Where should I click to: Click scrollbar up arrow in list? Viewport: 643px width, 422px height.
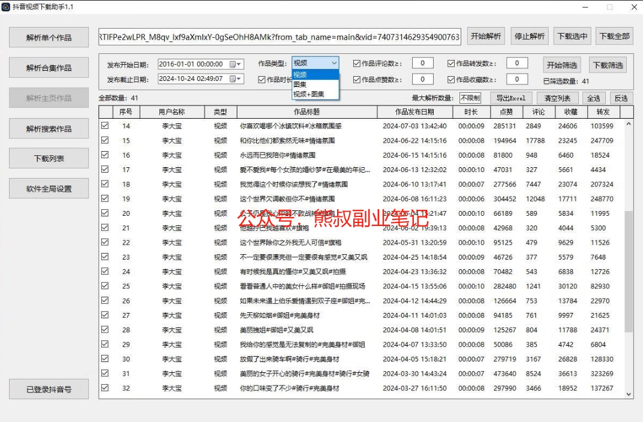(x=629, y=124)
